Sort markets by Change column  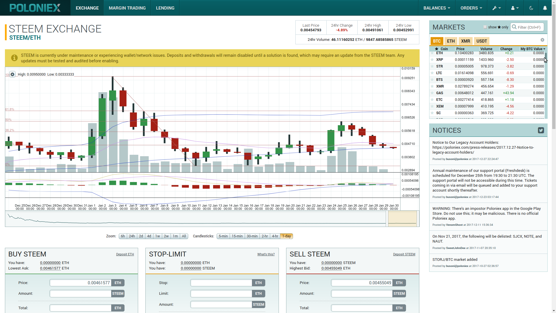[x=506, y=49]
